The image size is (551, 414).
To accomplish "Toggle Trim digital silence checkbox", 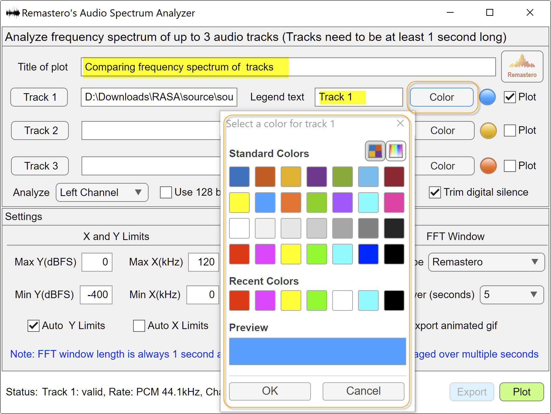I will pos(435,192).
